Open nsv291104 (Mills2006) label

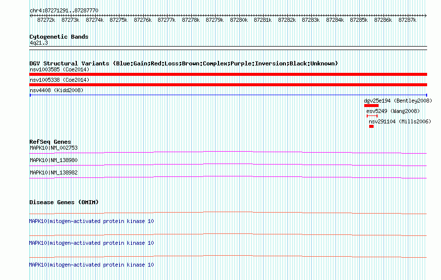[400, 121]
